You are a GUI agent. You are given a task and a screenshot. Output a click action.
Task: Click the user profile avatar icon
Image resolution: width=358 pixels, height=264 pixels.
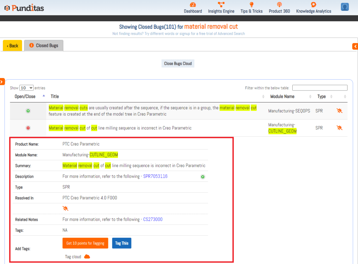tap(345, 7)
